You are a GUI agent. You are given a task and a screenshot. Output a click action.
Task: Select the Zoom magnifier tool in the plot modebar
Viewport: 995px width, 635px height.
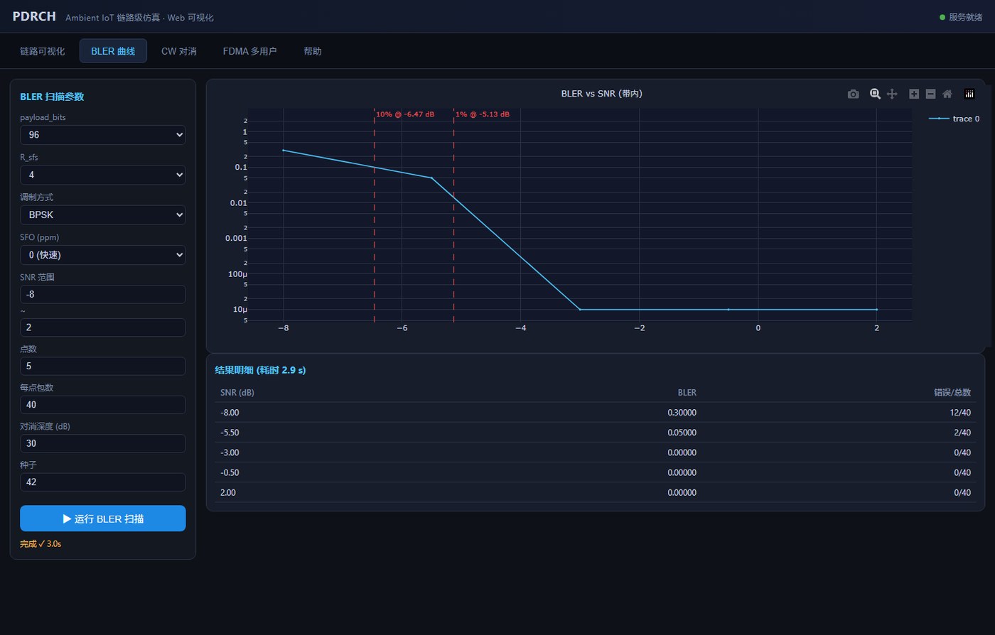click(x=876, y=94)
